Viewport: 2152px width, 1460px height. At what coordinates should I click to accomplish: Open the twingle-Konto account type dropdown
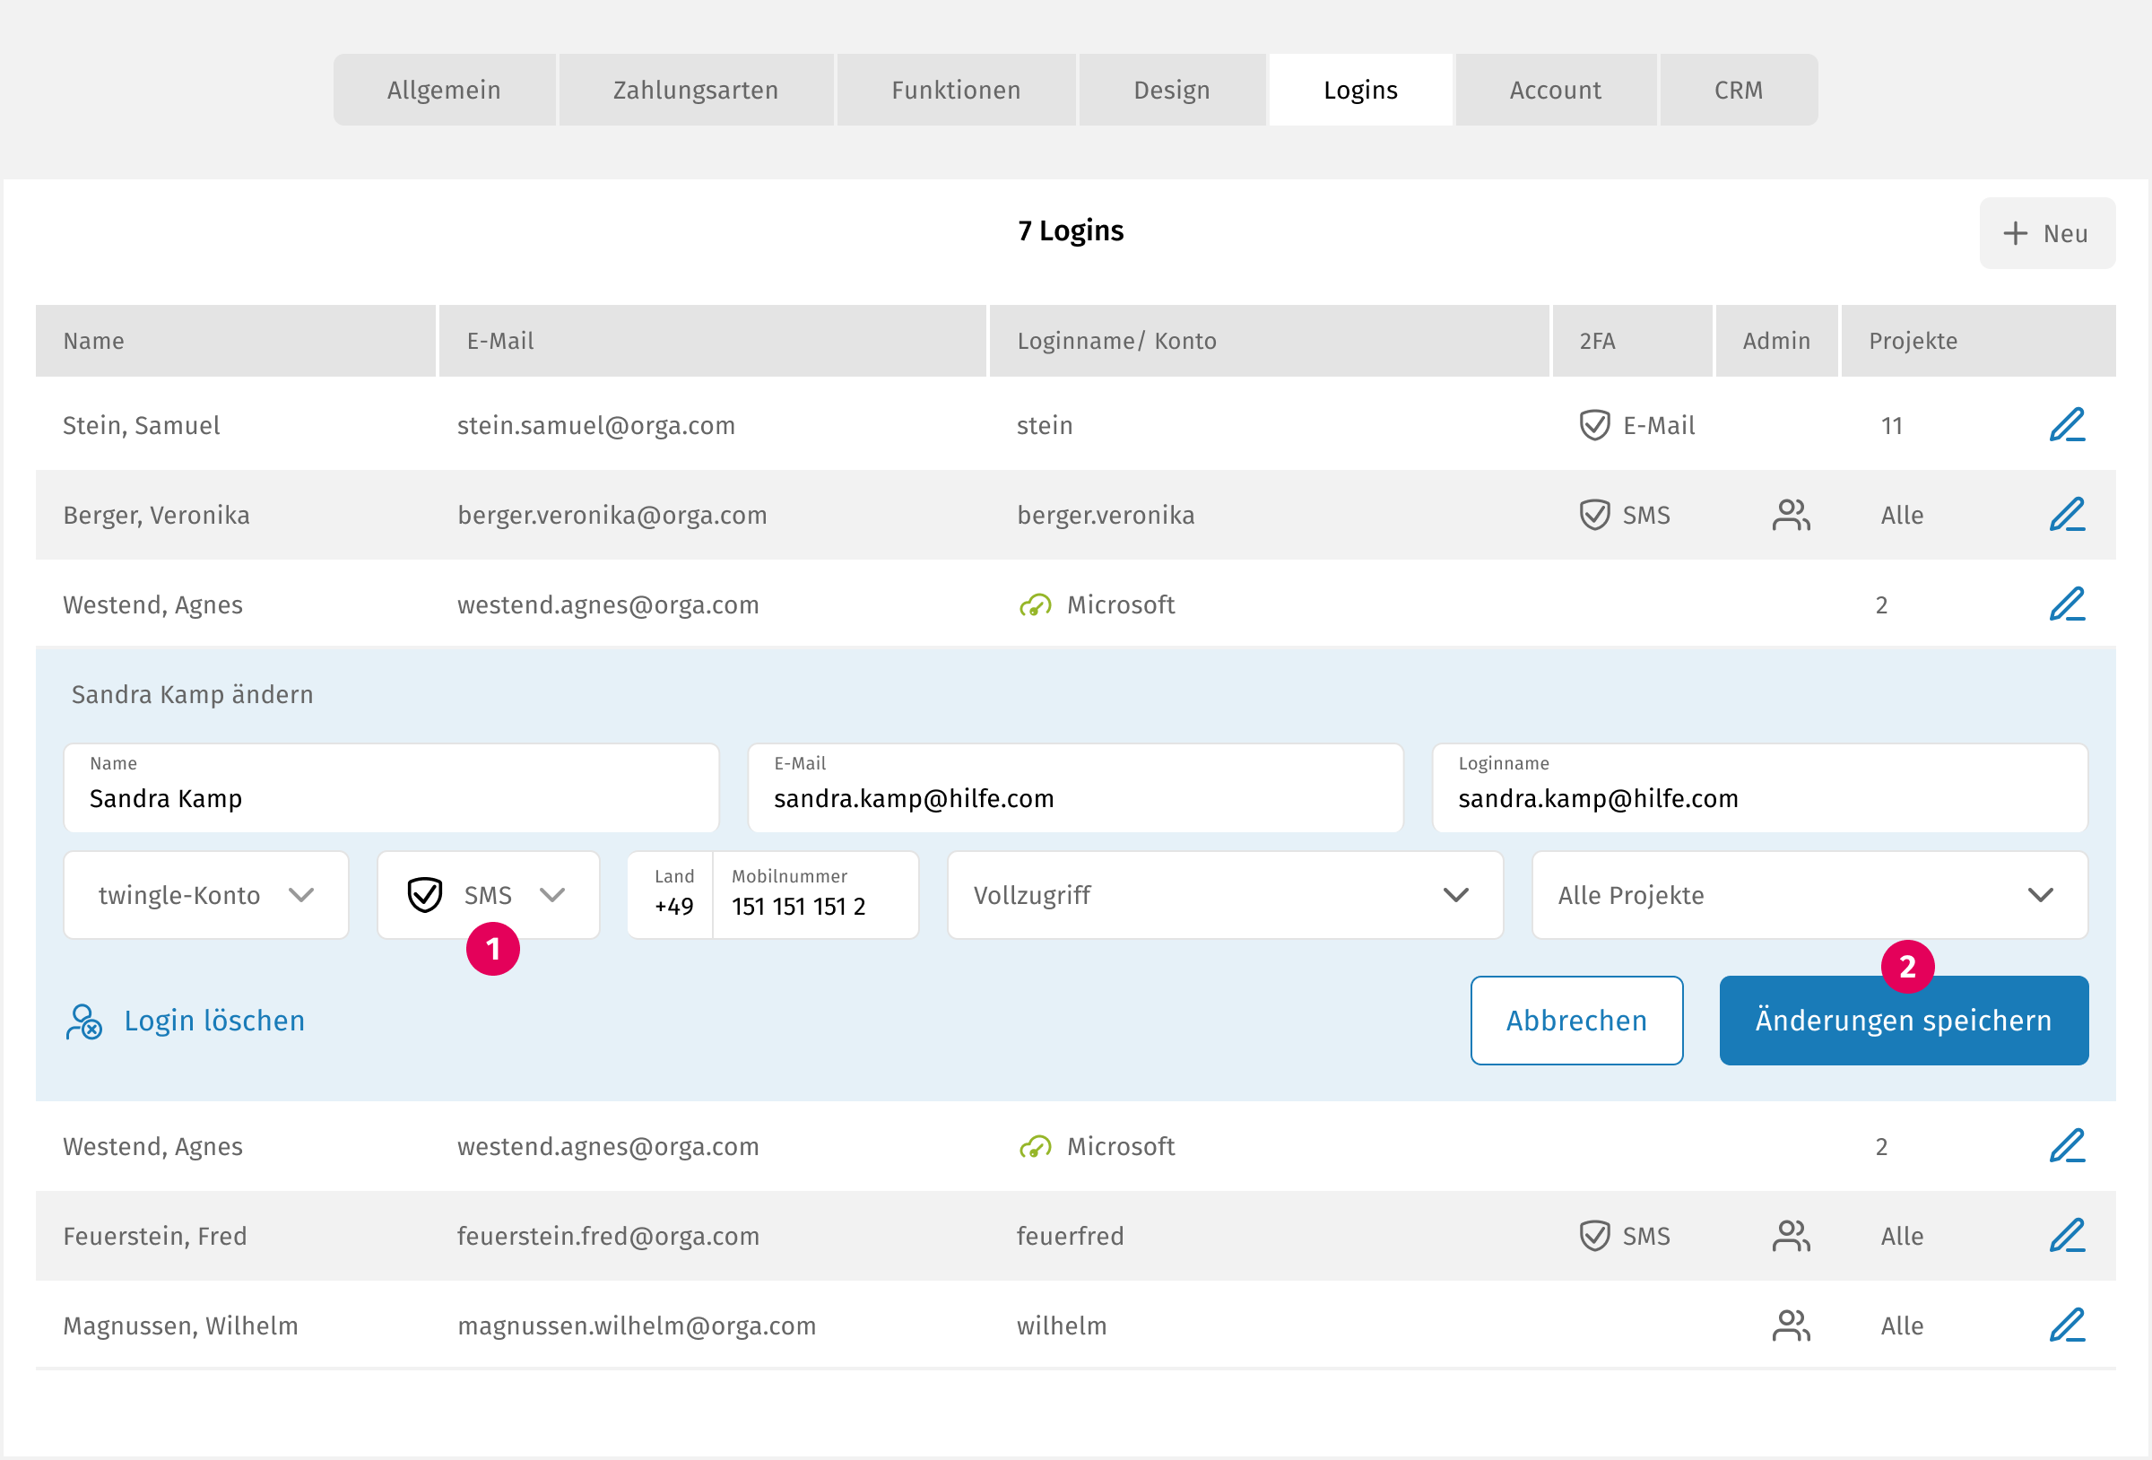[x=205, y=895]
